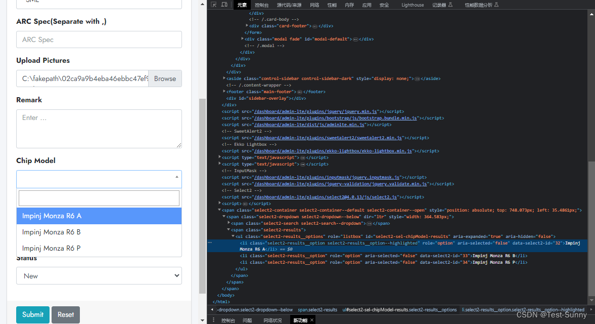Expand the control-sidebar aside node
Viewport: 595px width, 324px height.
tap(224, 78)
